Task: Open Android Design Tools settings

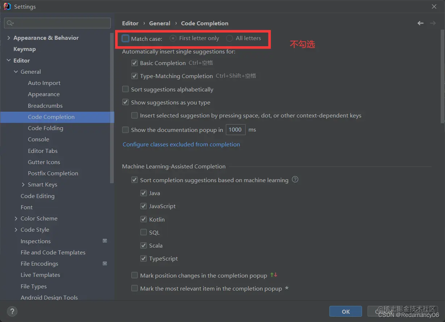Action: tap(49, 297)
